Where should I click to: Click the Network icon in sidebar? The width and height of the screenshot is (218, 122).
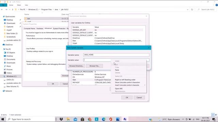click(x=4, y=91)
